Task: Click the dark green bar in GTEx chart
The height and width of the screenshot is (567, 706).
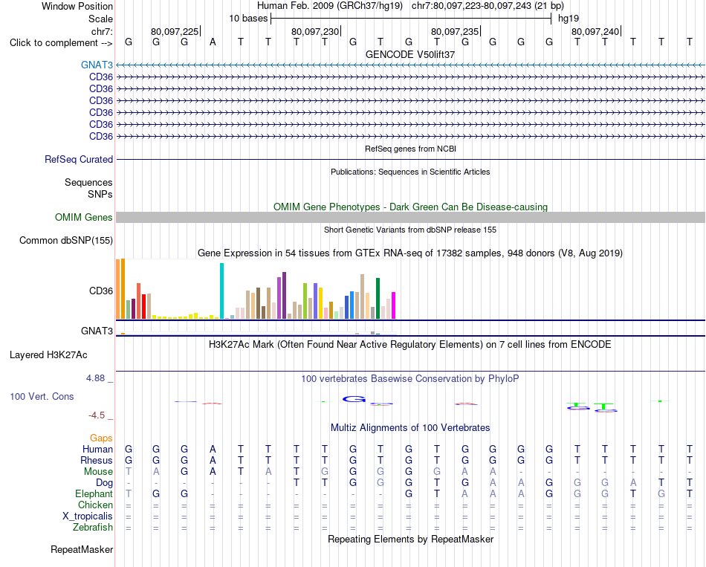Action: [378, 299]
